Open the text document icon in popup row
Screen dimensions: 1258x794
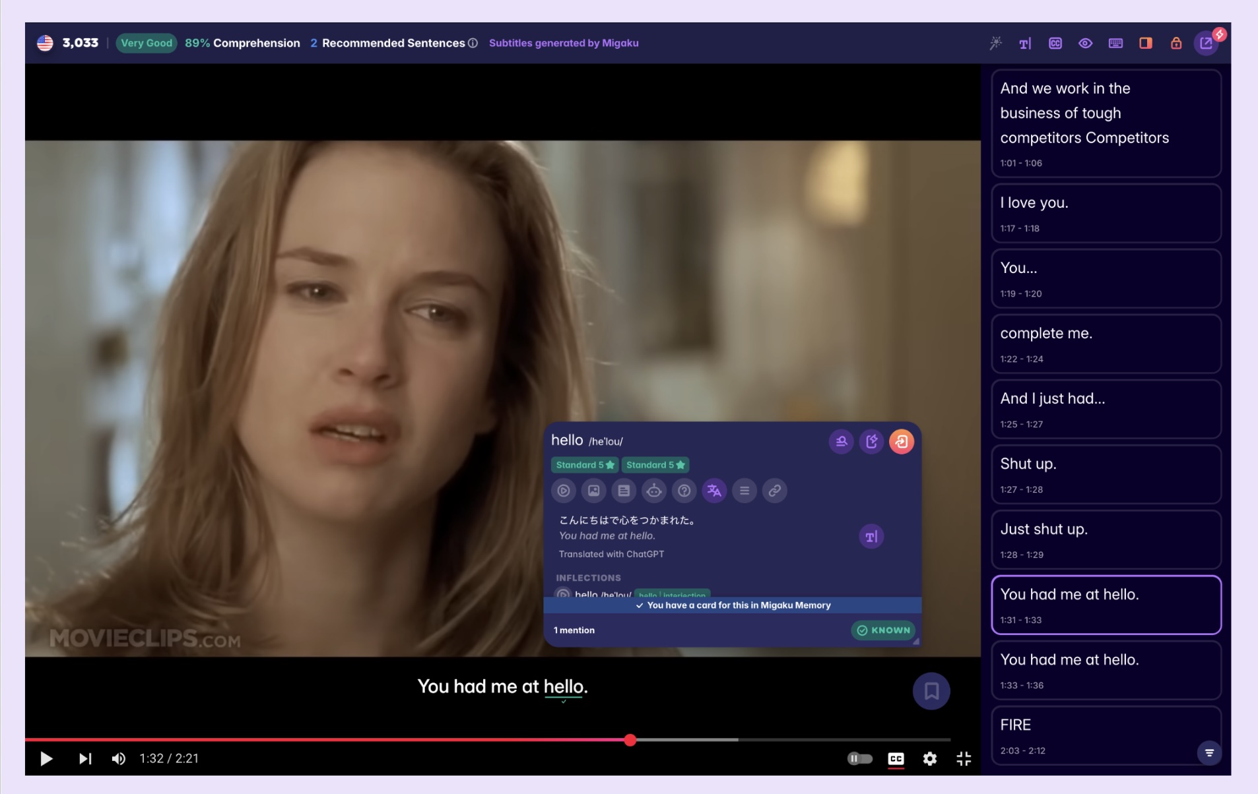tap(624, 491)
